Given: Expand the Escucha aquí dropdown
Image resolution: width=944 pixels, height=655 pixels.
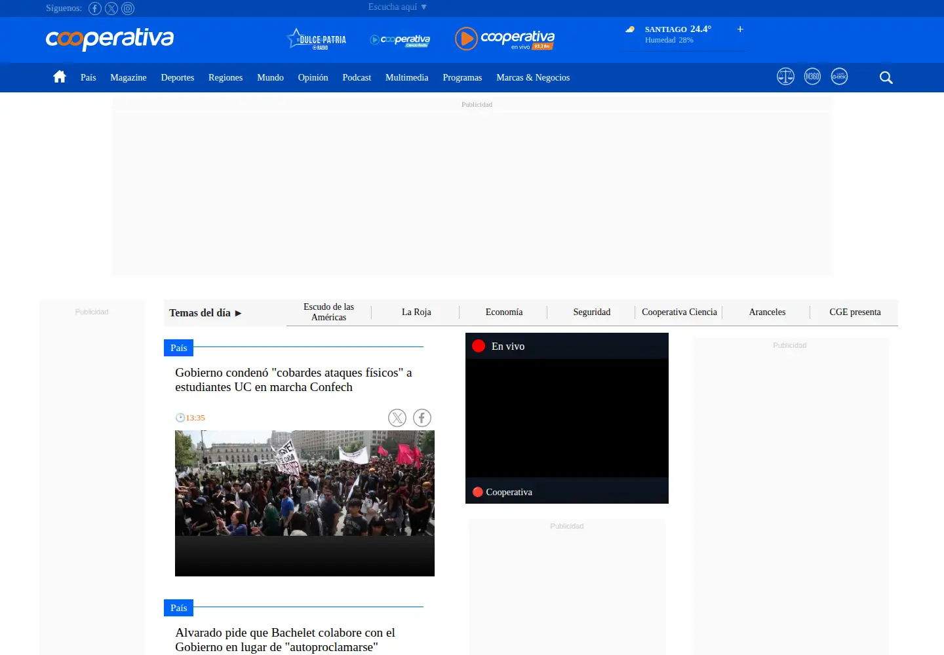Looking at the screenshot, I should pos(397,7).
